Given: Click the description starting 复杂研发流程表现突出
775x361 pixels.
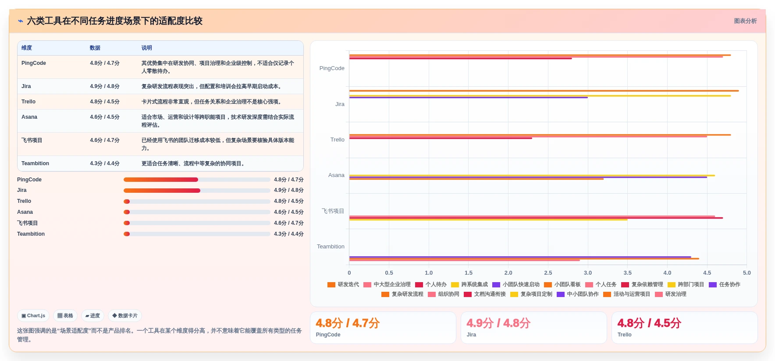Looking at the screenshot, I should (212, 86).
